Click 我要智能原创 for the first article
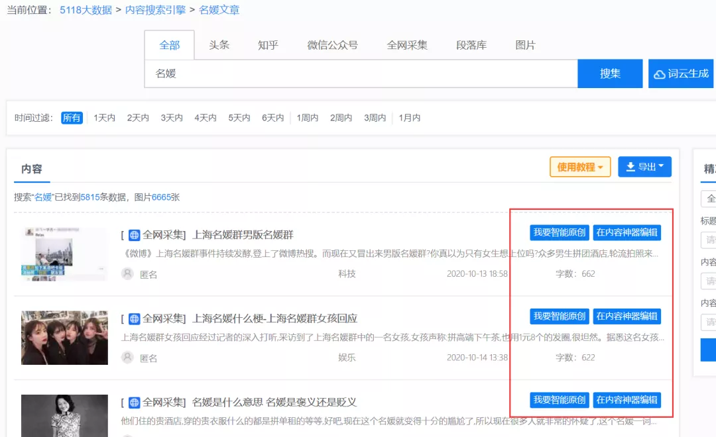 [x=560, y=232]
